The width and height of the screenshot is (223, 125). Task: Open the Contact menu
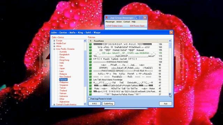pos(126,22)
